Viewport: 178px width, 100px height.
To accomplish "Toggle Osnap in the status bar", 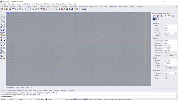I will (x=85, y=99).
